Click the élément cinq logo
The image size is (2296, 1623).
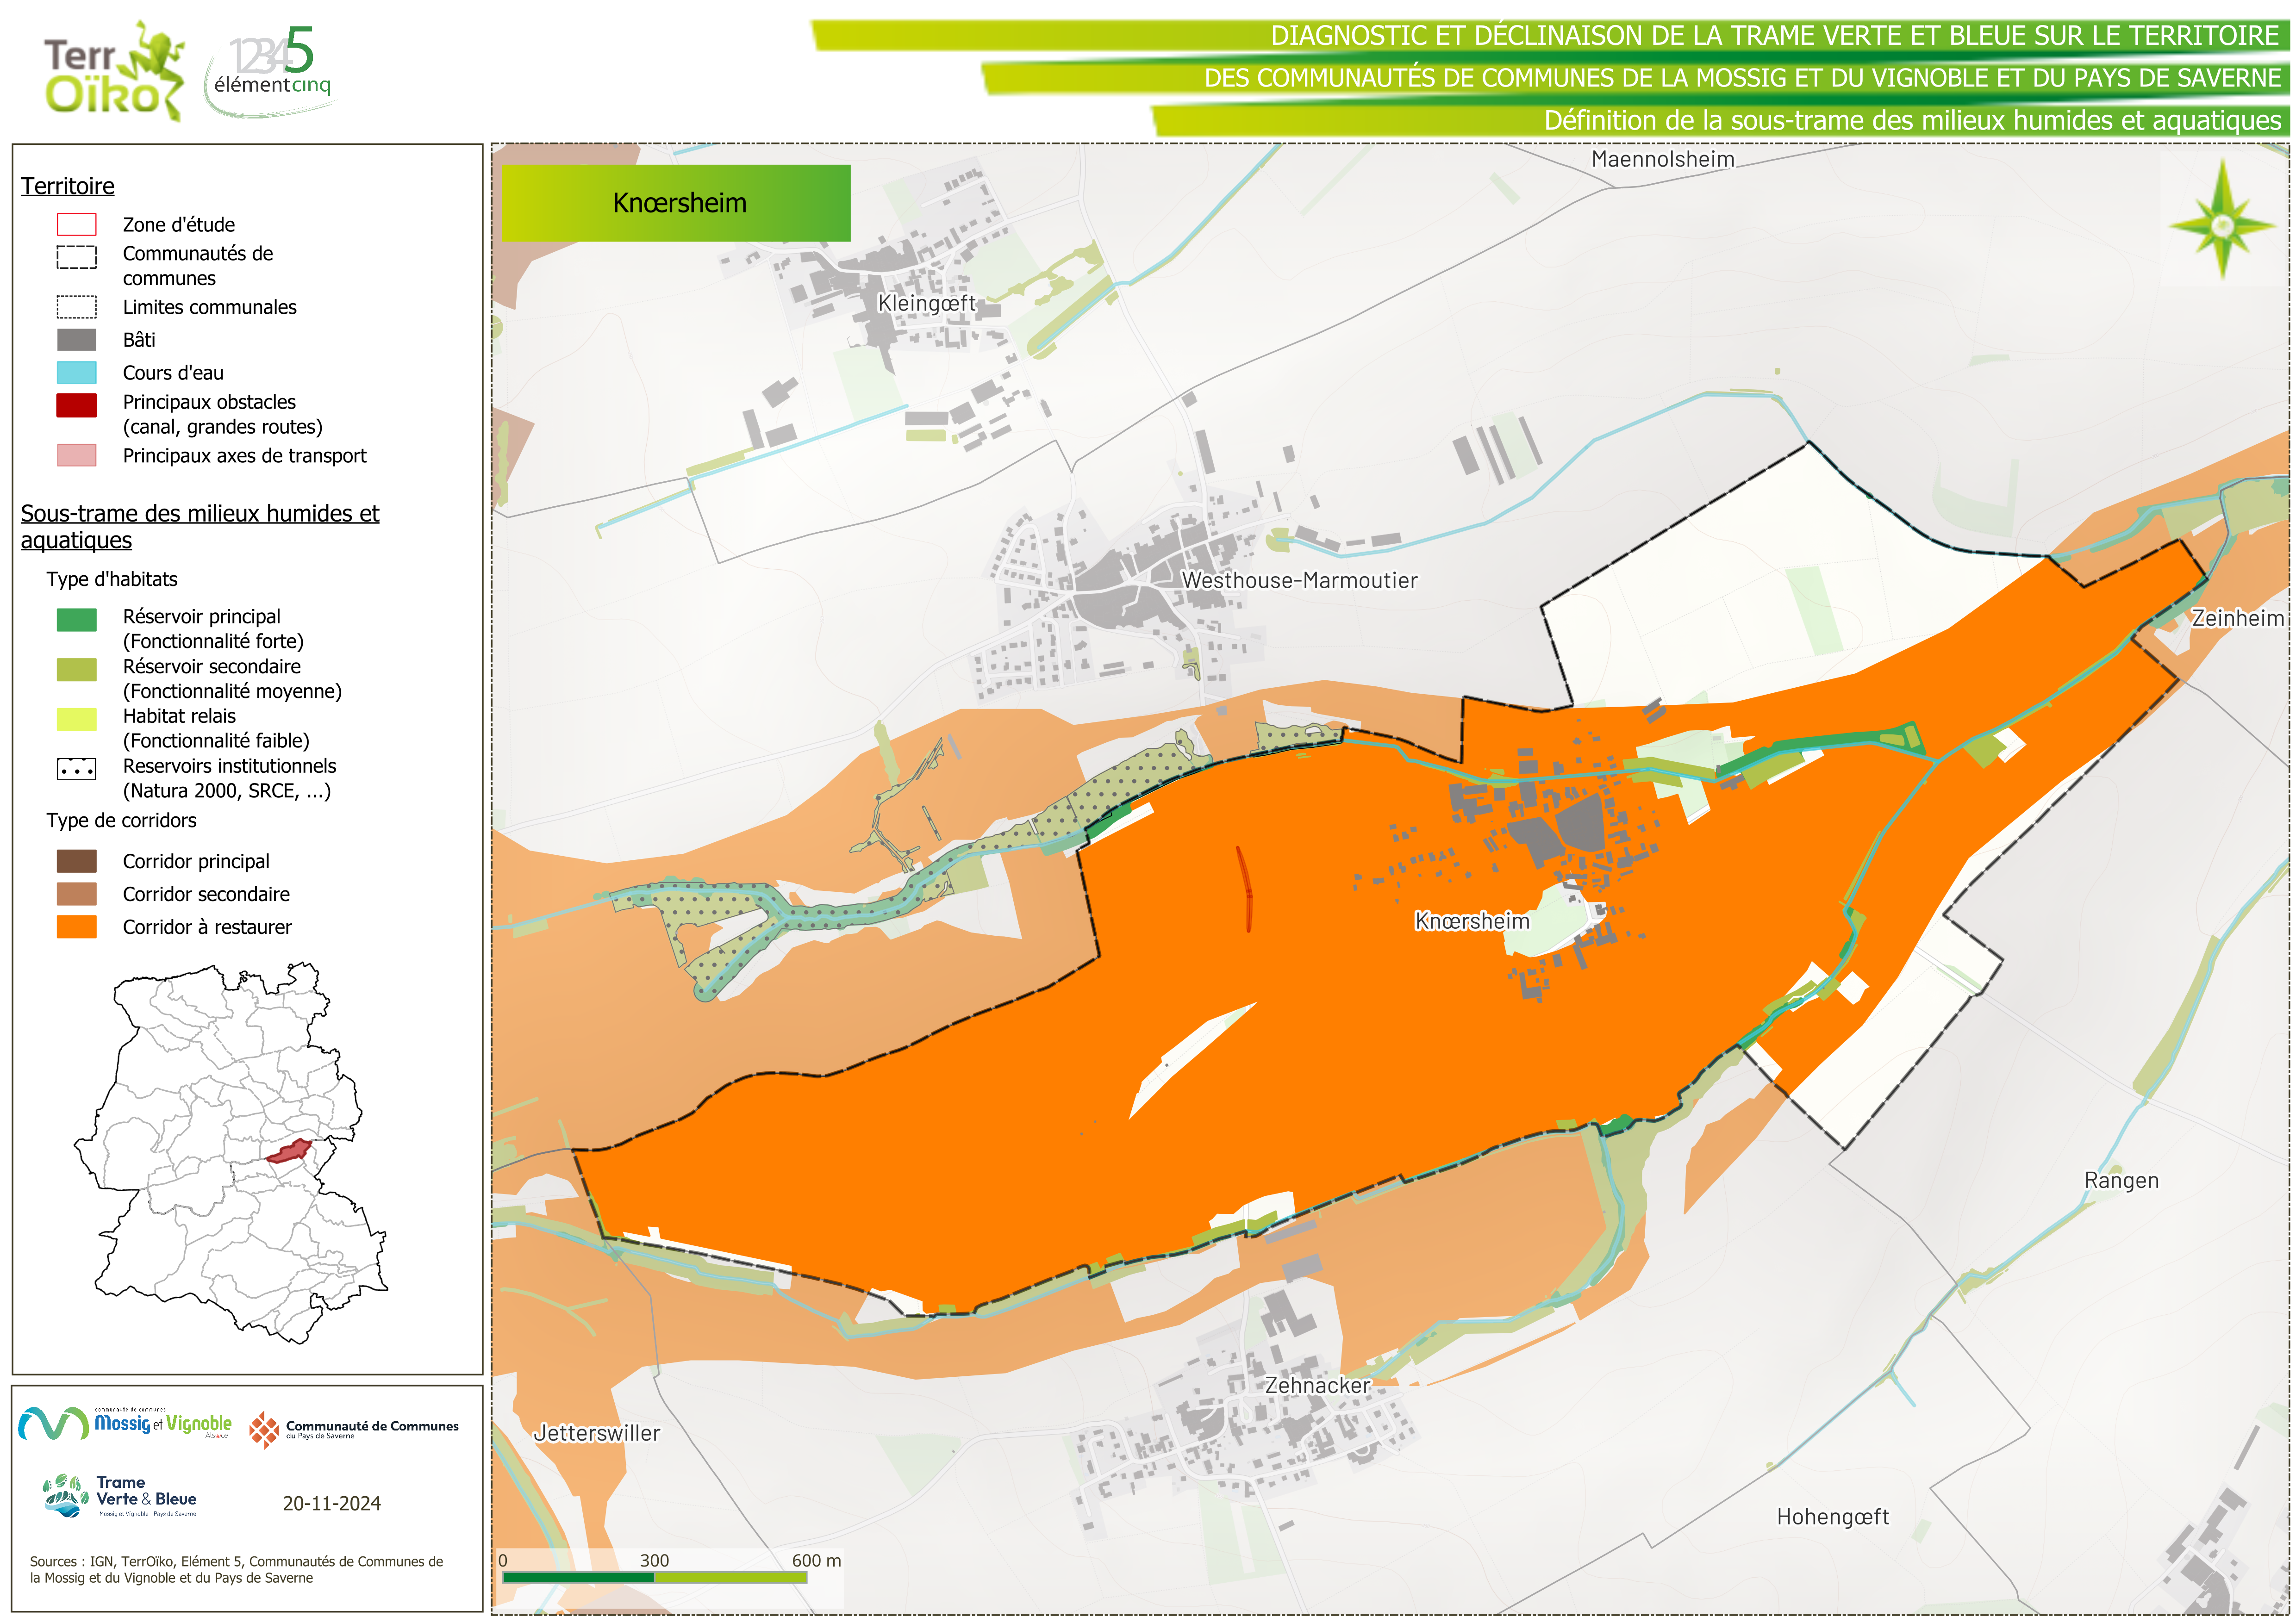tap(270, 72)
